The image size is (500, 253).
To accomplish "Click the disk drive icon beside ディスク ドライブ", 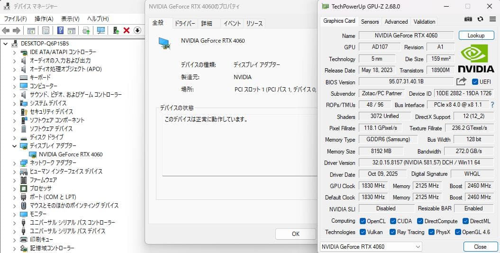I will point(24,138).
